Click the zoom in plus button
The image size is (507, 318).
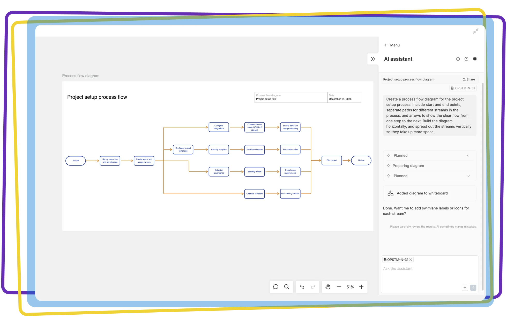click(x=361, y=287)
